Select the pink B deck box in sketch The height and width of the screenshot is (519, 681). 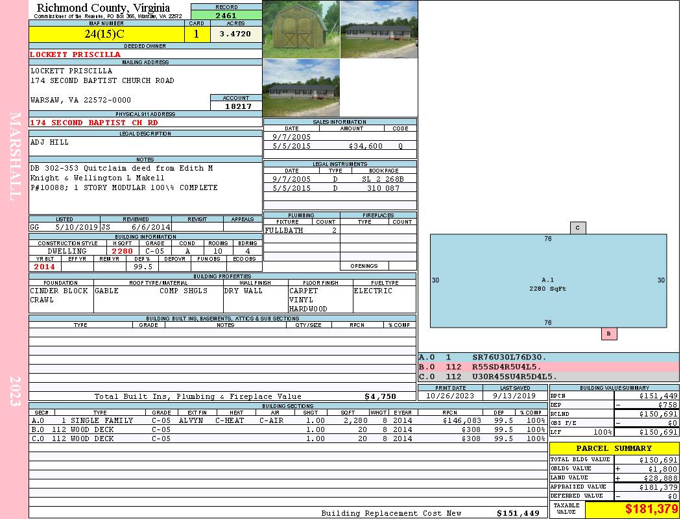tap(608, 333)
